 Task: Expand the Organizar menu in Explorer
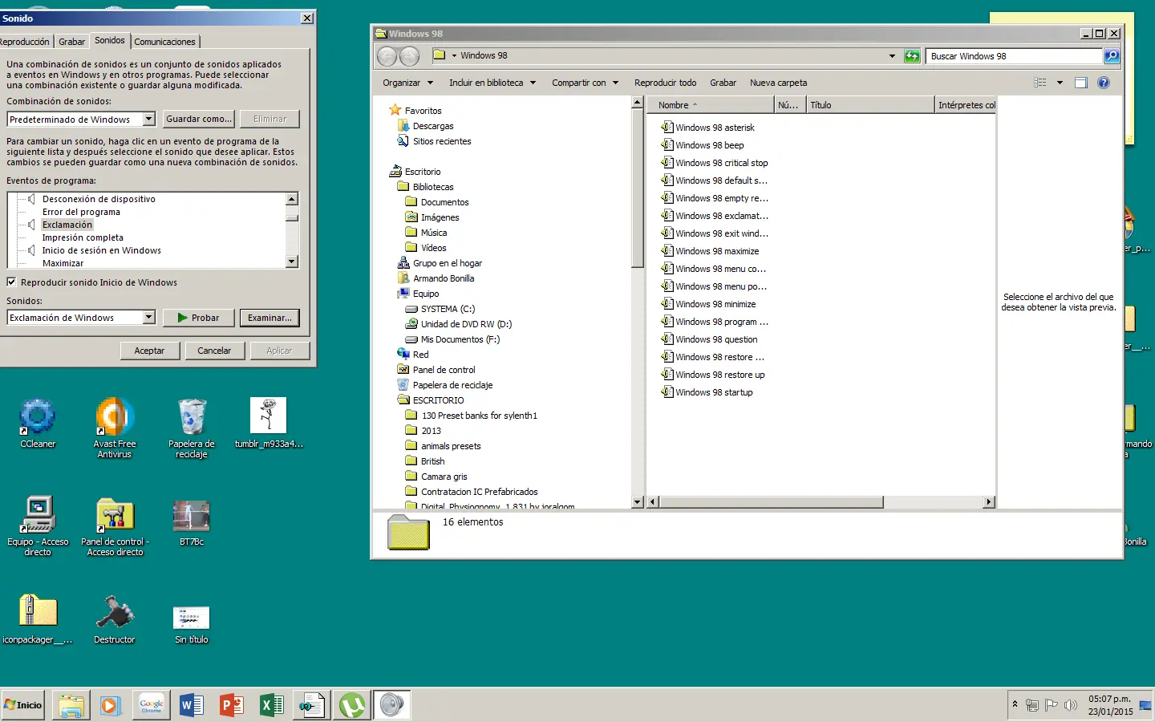point(407,83)
